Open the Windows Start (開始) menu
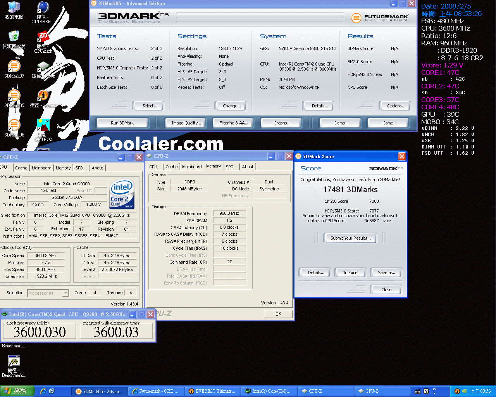496x397 pixels. (x=17, y=391)
